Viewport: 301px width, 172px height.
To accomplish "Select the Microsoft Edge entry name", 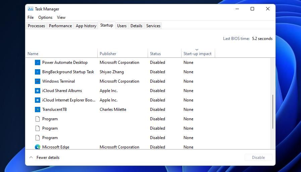I will point(56,147).
